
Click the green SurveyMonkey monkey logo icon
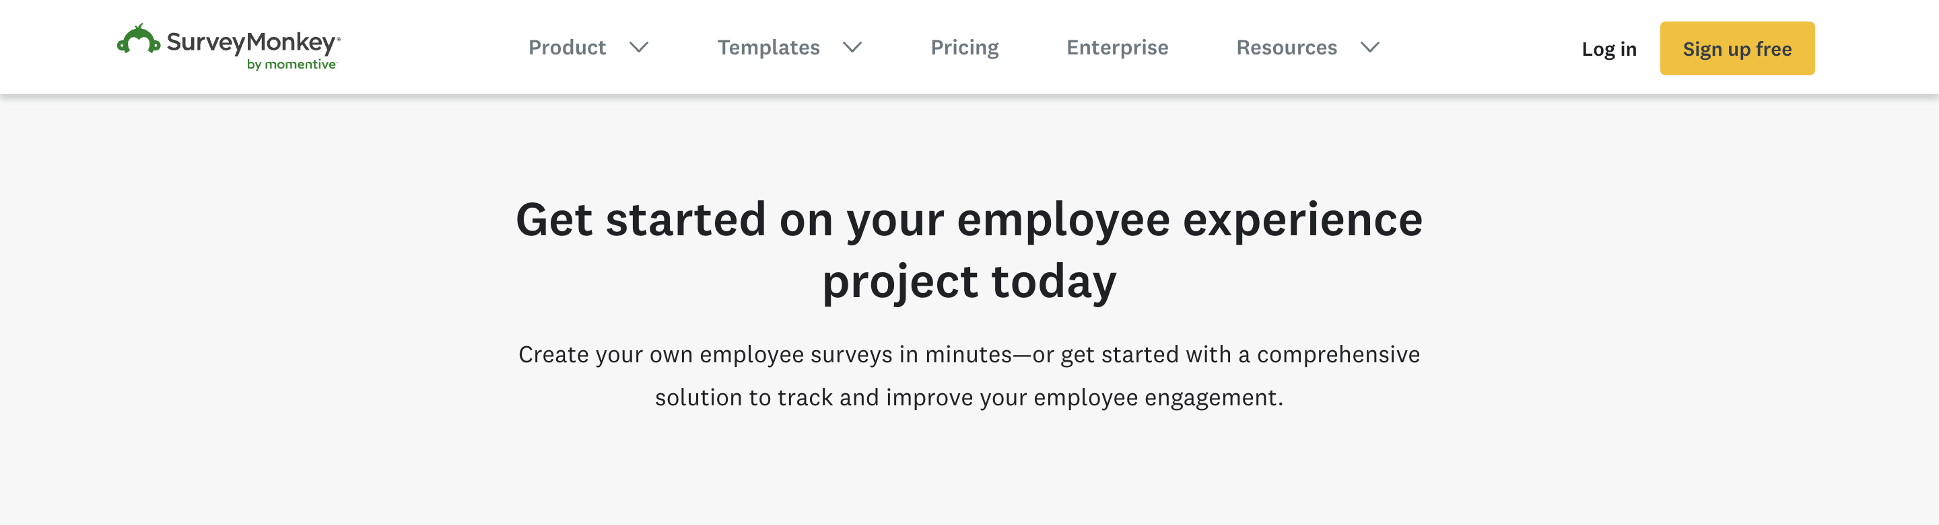click(139, 40)
